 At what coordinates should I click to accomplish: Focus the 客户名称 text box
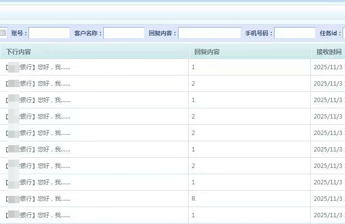[x=124, y=33]
